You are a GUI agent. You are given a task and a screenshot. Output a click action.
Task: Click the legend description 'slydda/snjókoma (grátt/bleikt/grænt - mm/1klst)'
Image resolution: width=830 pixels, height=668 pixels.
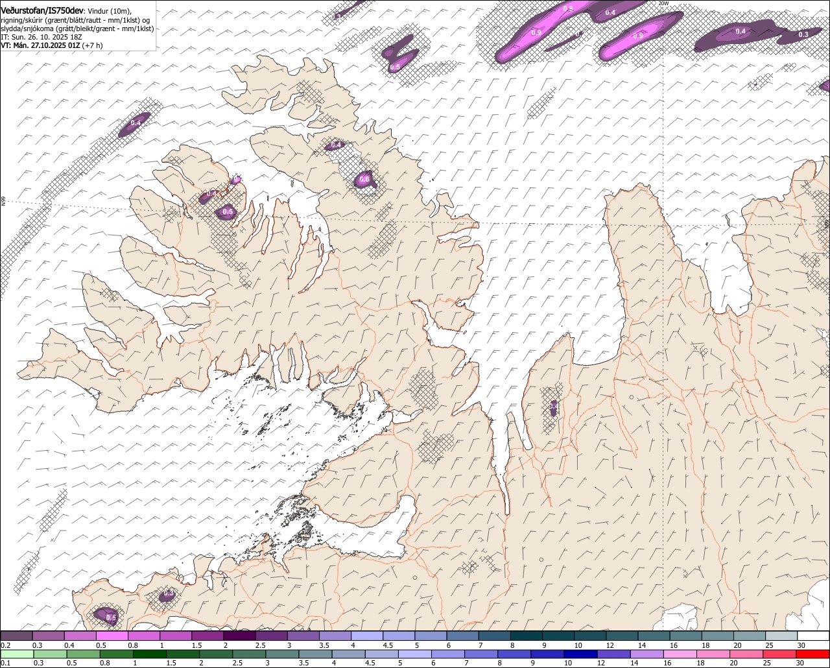pyautogui.click(x=77, y=29)
